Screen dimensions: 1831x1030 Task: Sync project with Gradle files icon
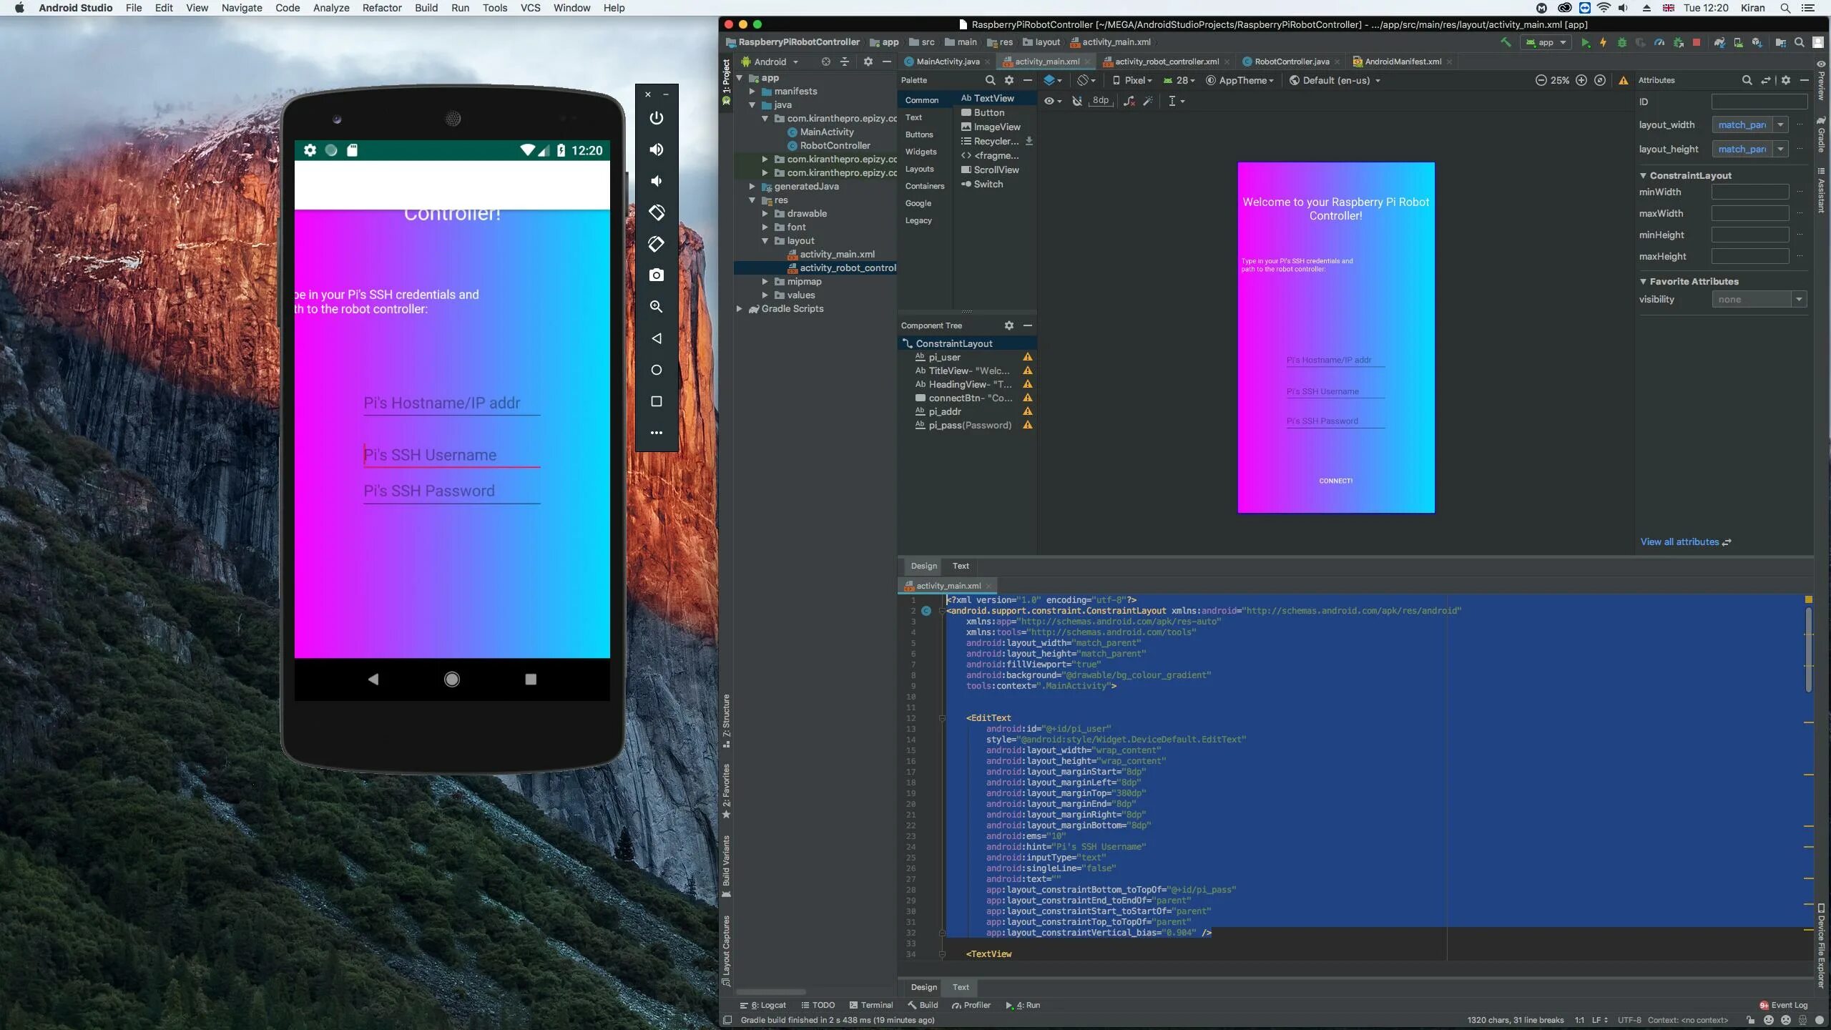1719,43
